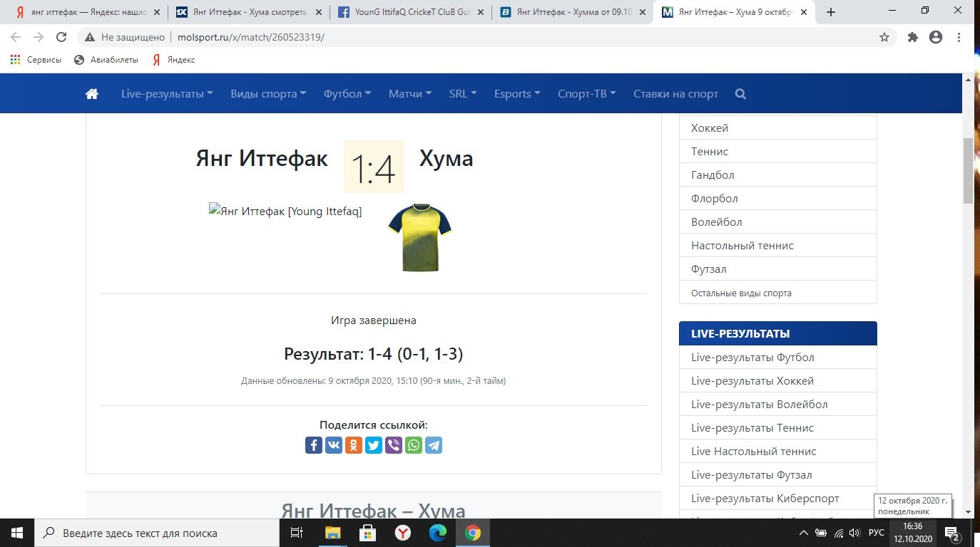Share the match link via Facebook icon
Image resolution: width=980 pixels, height=547 pixels.
(x=314, y=445)
